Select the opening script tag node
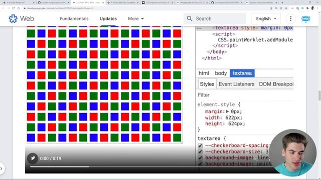The height and width of the screenshot is (180, 321). point(224,34)
